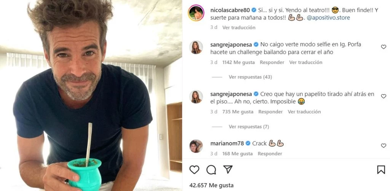
Task: Open nicolascabre80 profile picture avatar
Action: pos(196,13)
